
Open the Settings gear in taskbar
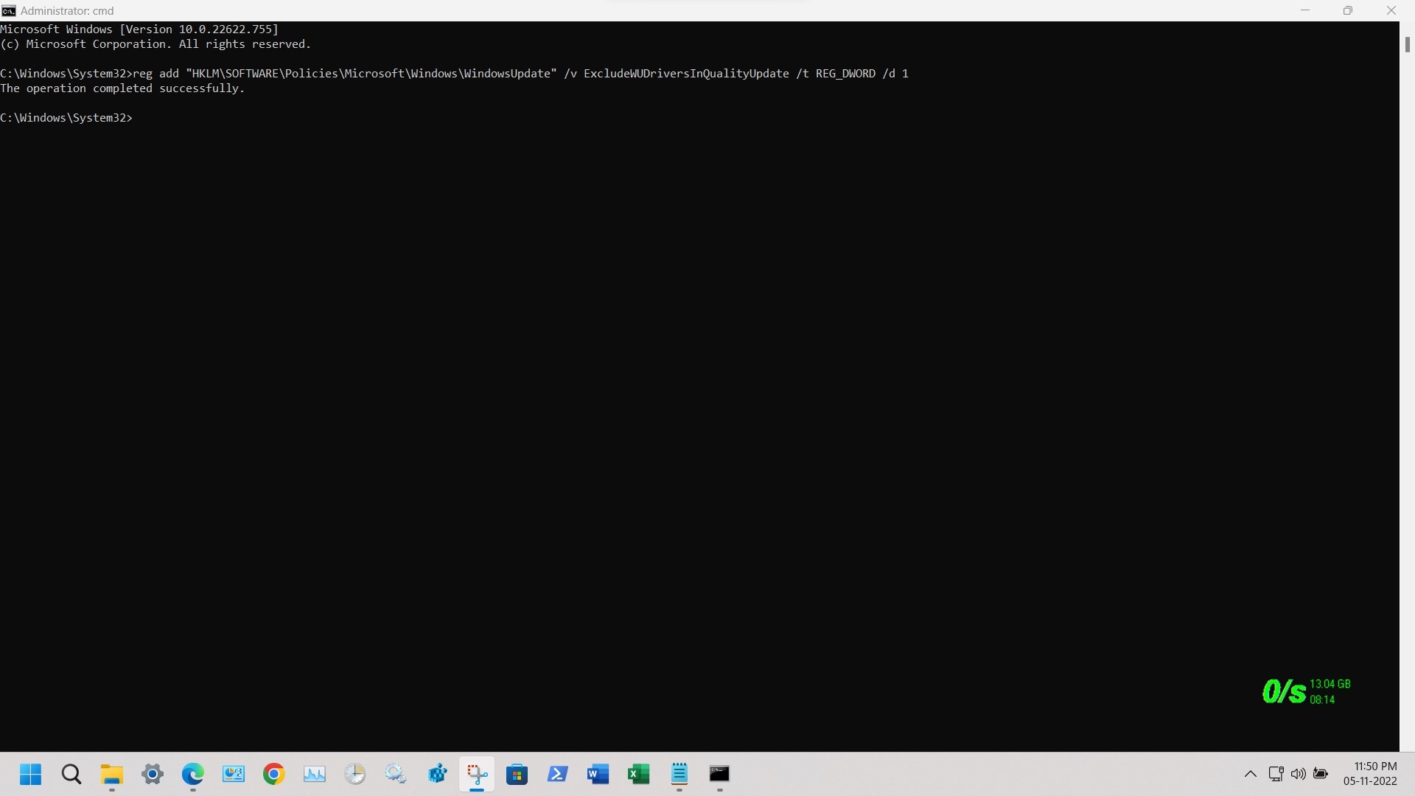[153, 774]
